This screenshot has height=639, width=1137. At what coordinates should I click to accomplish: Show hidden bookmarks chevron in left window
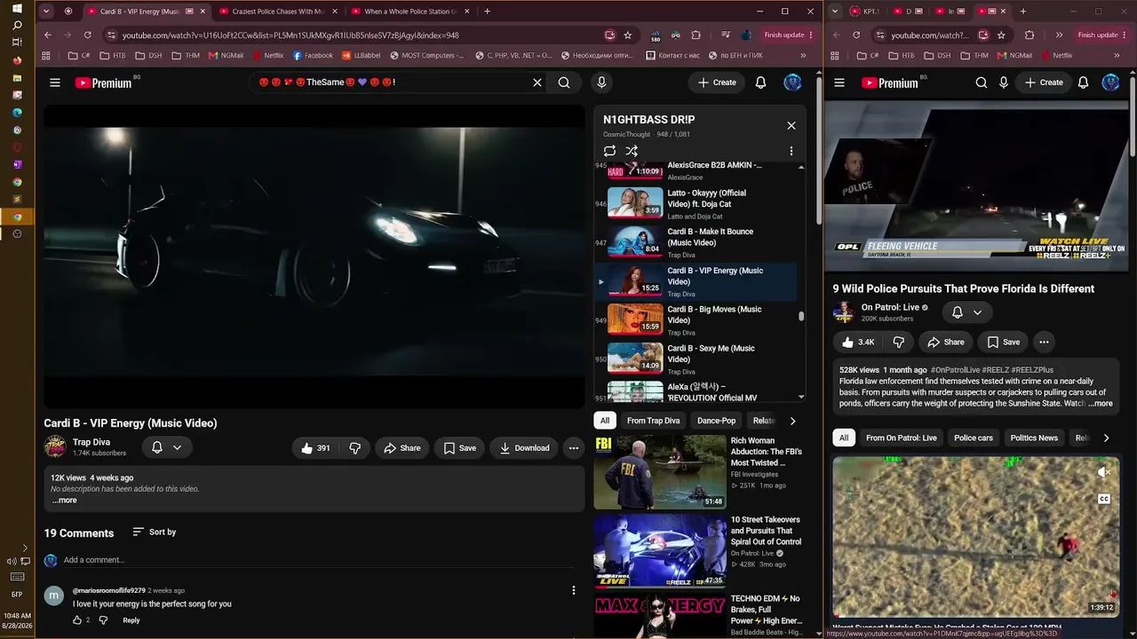tap(803, 55)
